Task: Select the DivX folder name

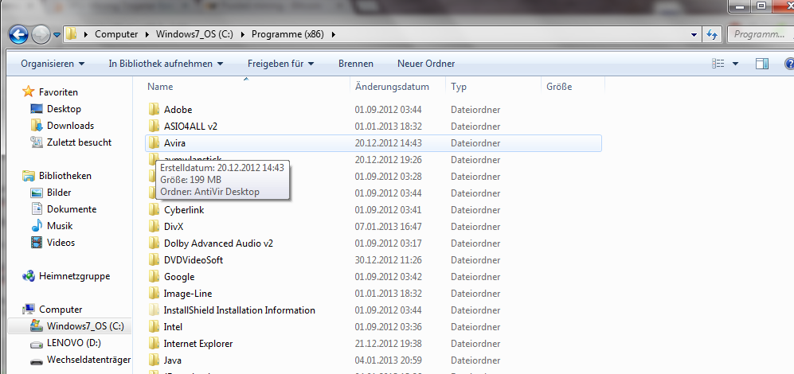Action: pos(173,227)
